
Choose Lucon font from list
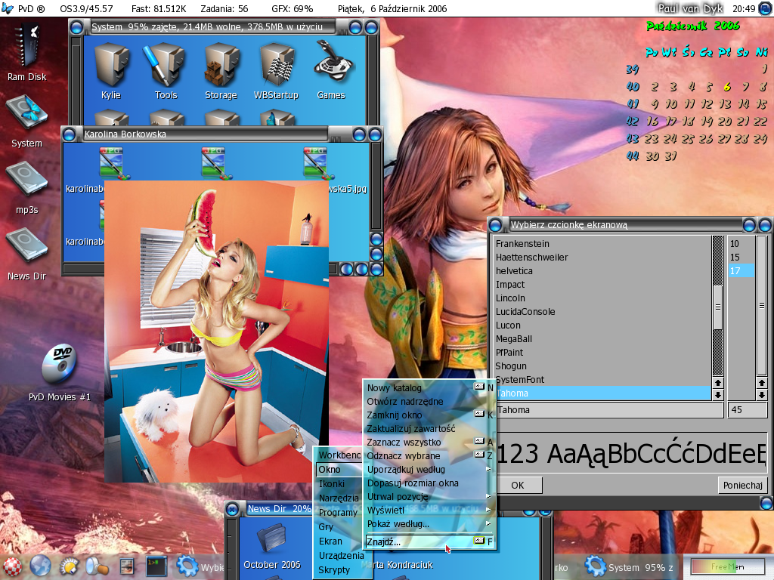[602, 325]
